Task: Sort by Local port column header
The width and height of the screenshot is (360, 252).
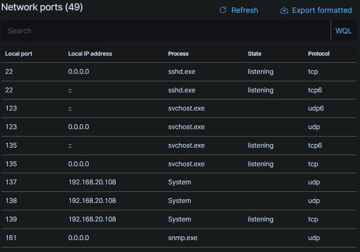Action: [19, 54]
